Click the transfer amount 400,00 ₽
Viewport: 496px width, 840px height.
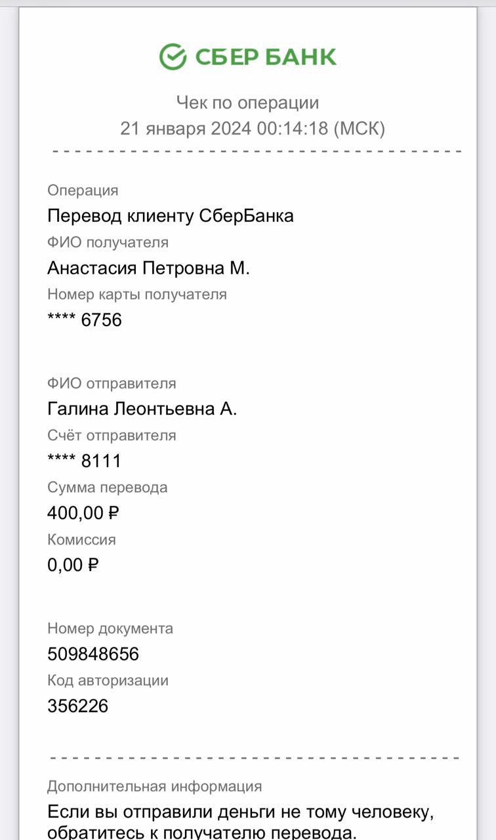83,513
